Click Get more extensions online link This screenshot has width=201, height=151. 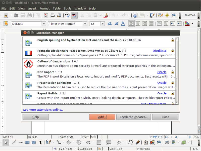[x=43, y=110]
